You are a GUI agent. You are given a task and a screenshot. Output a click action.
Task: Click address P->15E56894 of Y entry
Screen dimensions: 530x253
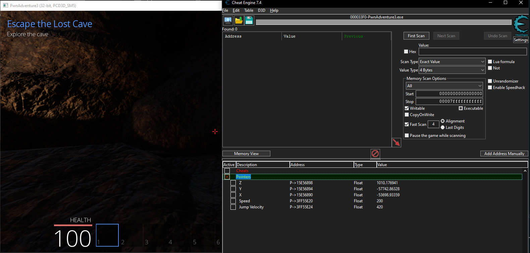tap(301, 189)
